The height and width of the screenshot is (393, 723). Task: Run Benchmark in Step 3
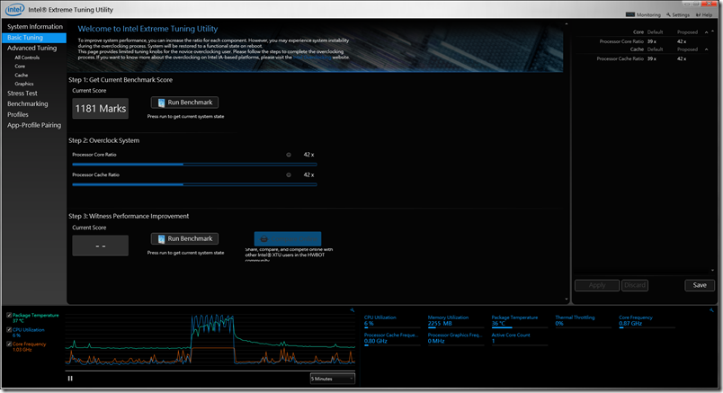185,238
